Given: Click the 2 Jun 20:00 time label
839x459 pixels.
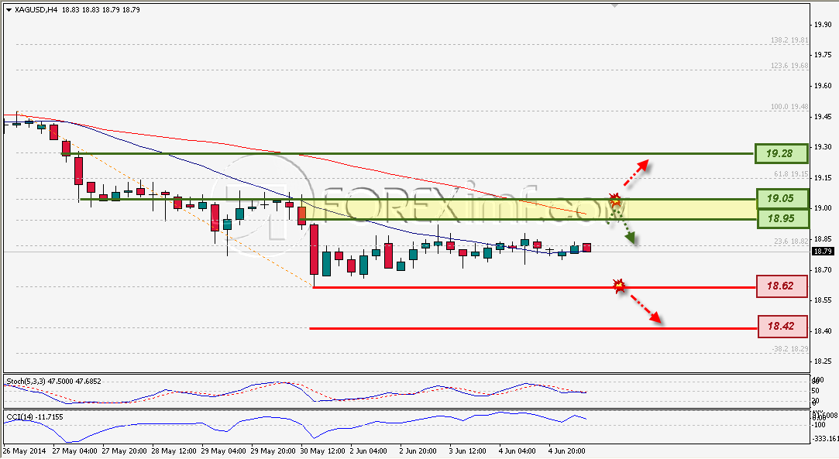Looking at the screenshot, I should [x=418, y=451].
